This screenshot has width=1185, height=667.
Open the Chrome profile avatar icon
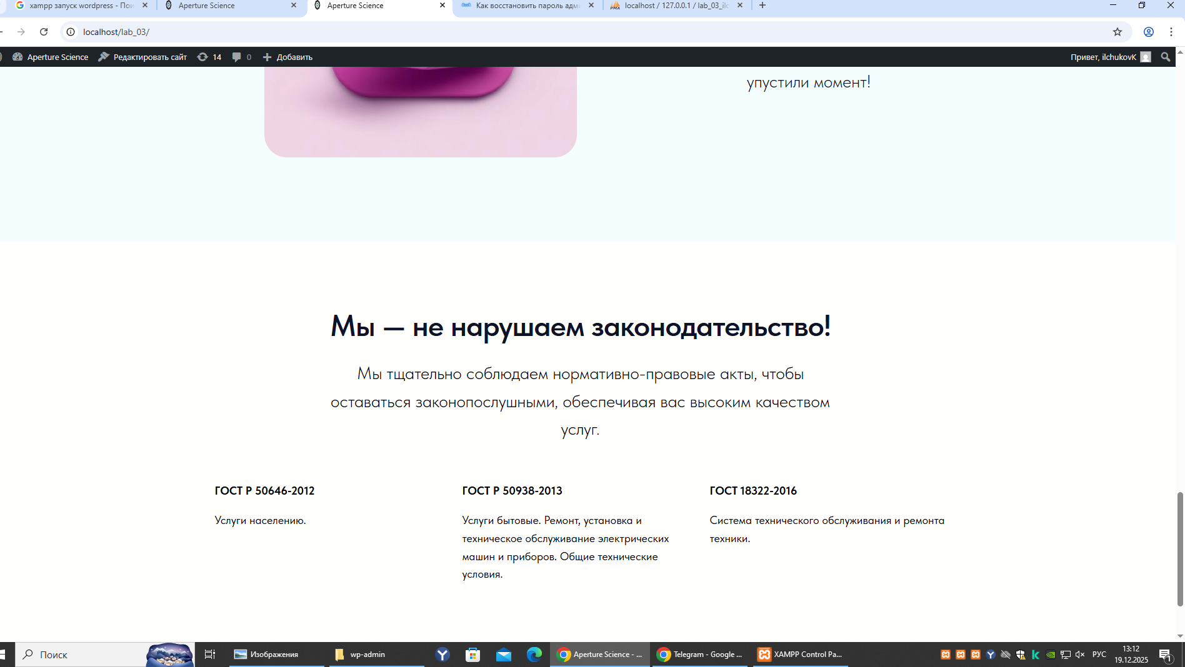pos(1149,32)
